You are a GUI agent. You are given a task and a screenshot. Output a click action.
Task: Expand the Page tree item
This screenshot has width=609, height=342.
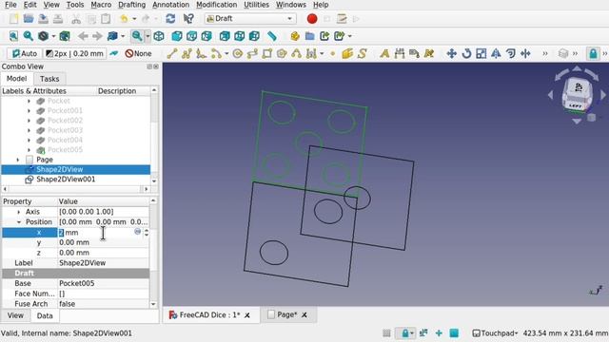tap(17, 160)
